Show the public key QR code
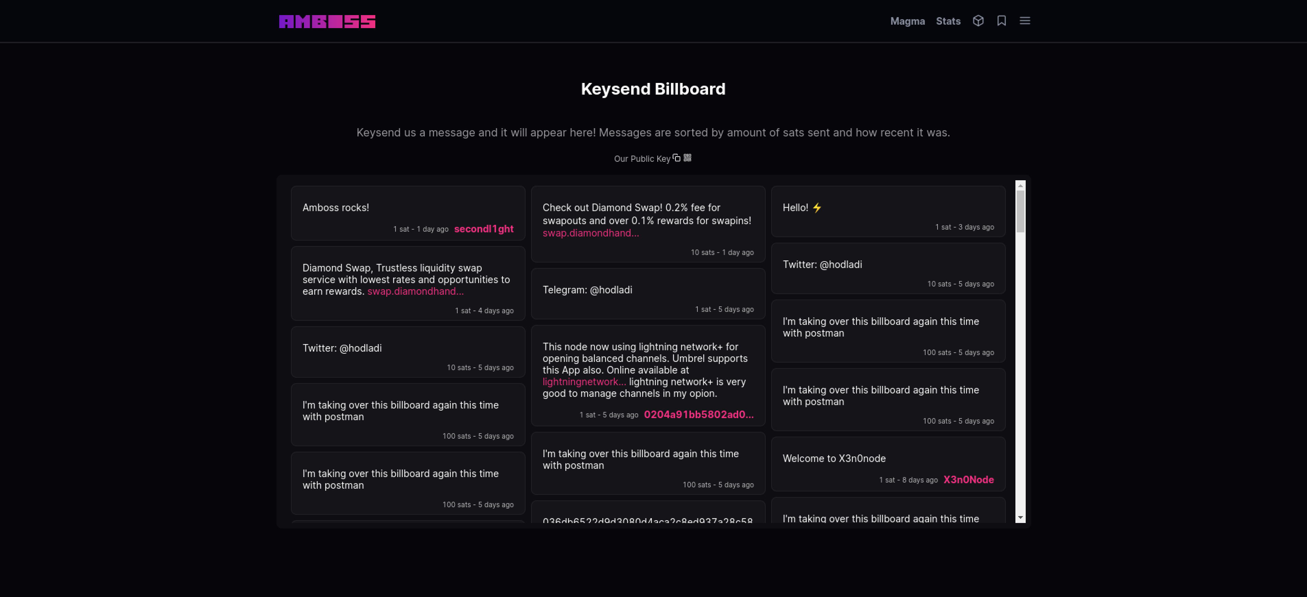The height and width of the screenshot is (597, 1307). pyautogui.click(x=687, y=158)
